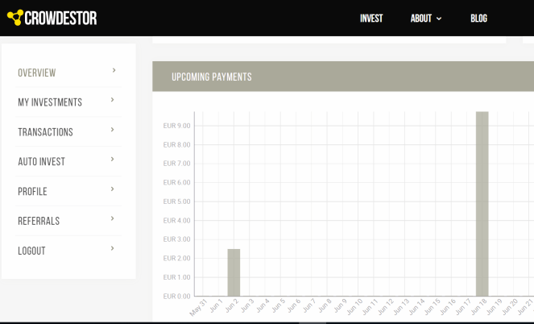Open the Referrals section
The image size is (534, 324).
pos(39,221)
